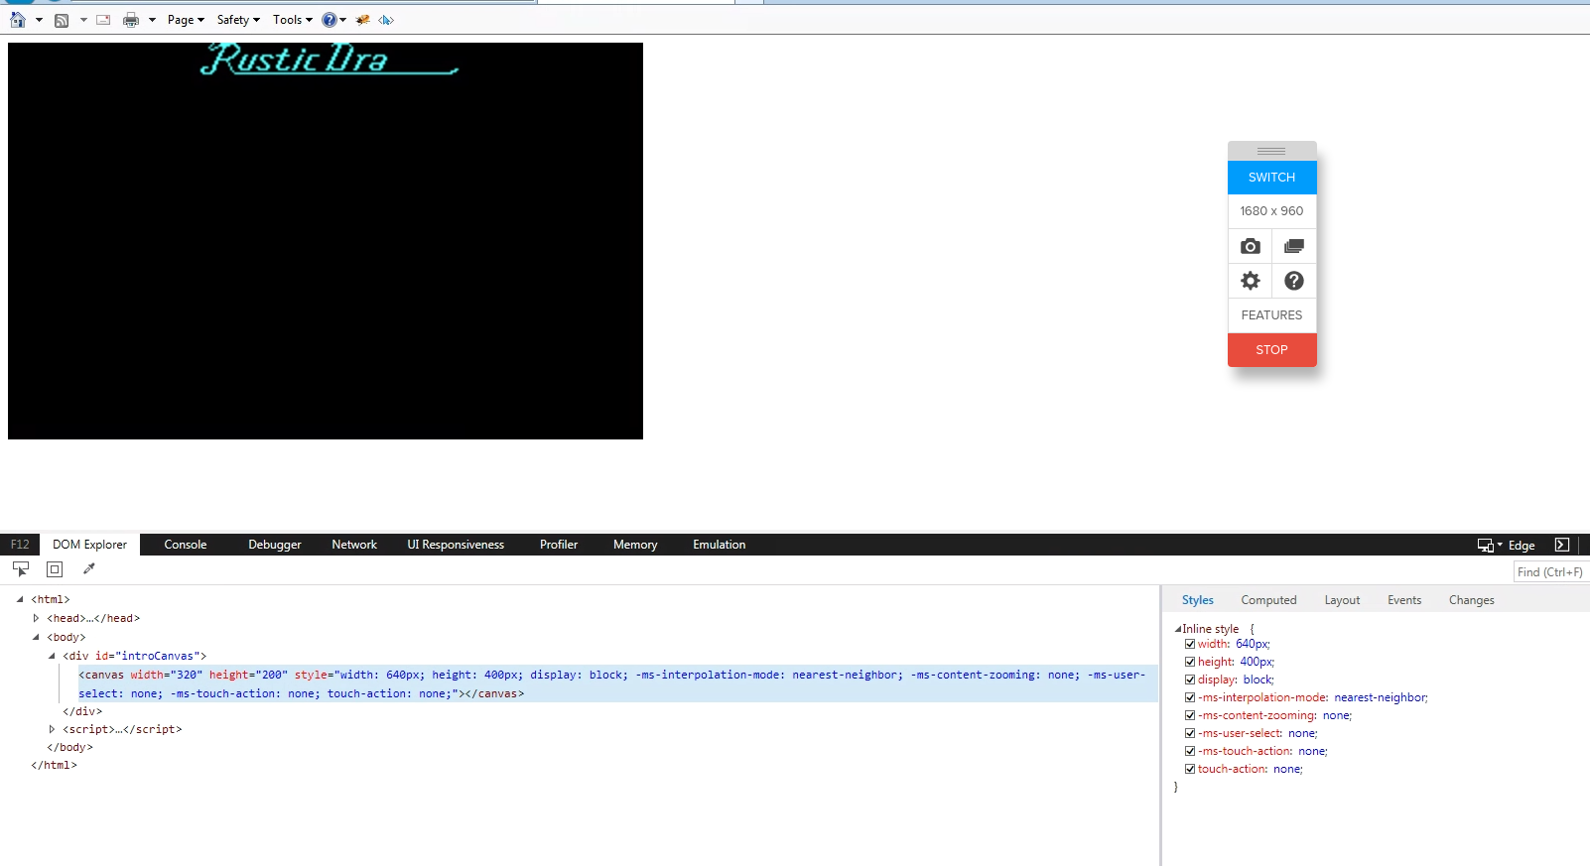The height and width of the screenshot is (866, 1590).
Task: Click the browser emulation display icon beside Edge
Action: click(1486, 546)
